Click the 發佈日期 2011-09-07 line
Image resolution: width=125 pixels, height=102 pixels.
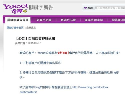pos(28,43)
